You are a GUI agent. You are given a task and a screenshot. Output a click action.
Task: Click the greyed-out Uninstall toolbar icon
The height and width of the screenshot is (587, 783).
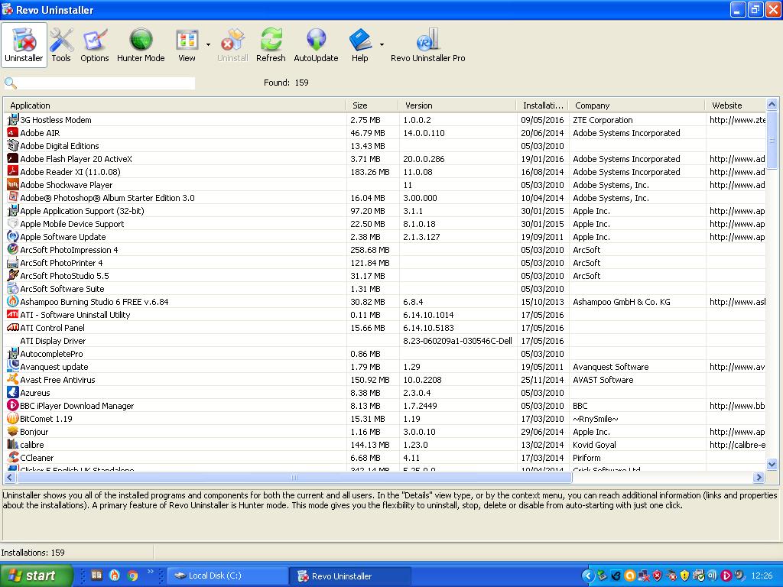(232, 45)
